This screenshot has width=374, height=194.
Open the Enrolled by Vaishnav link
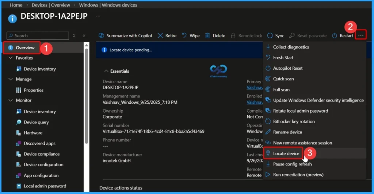click(255, 102)
